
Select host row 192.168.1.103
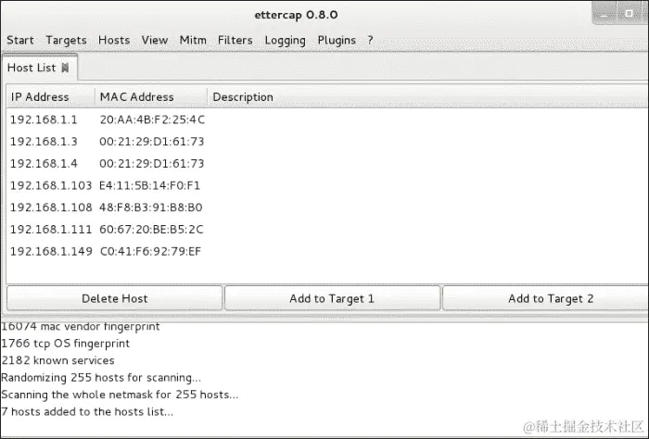click(x=327, y=185)
